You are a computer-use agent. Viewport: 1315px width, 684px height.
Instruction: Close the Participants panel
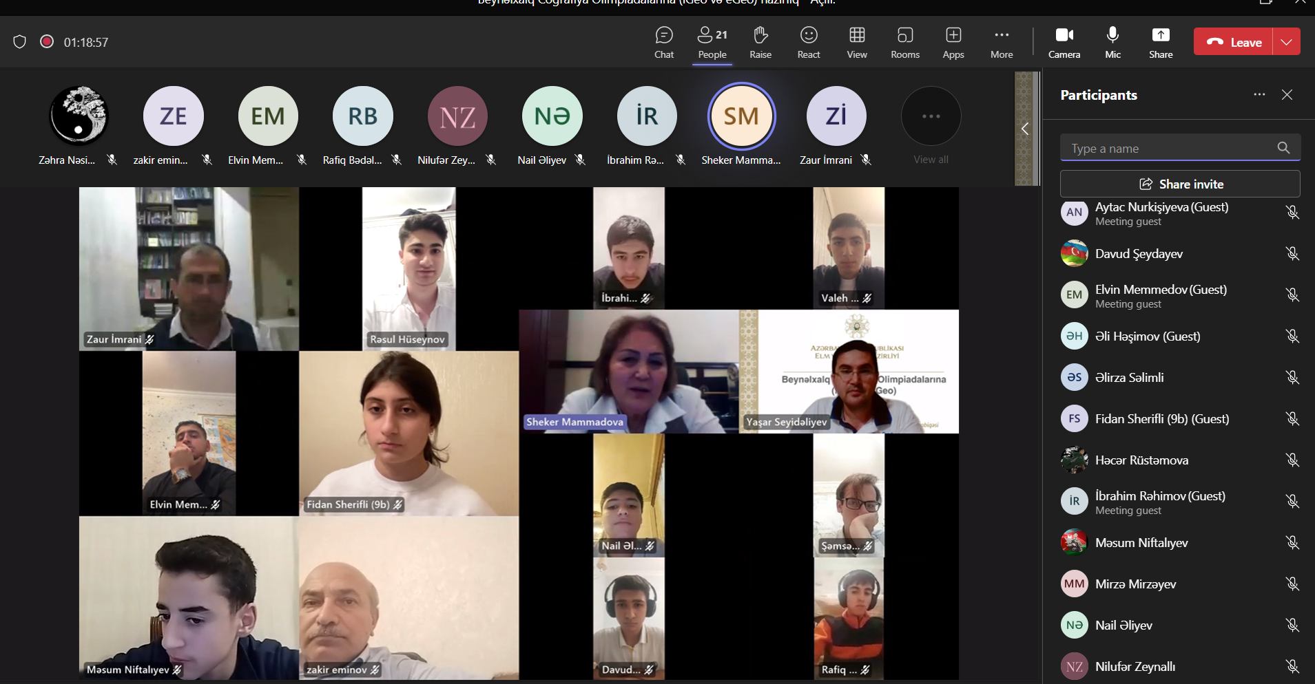click(x=1287, y=95)
